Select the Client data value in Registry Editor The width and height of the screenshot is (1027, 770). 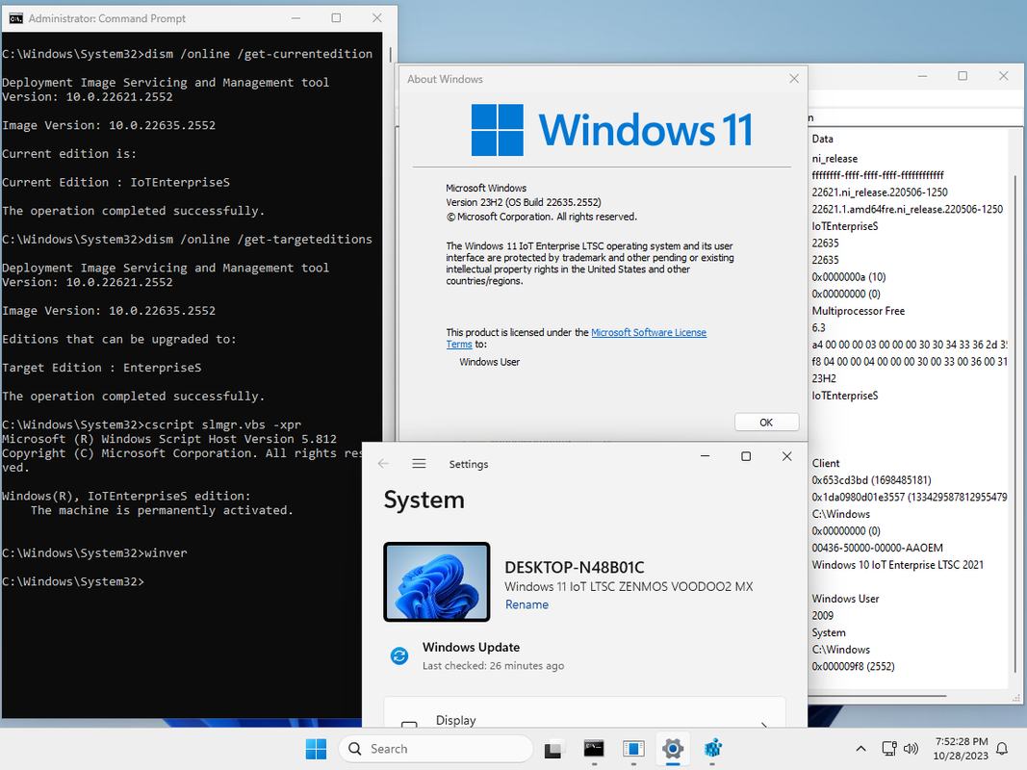(825, 463)
